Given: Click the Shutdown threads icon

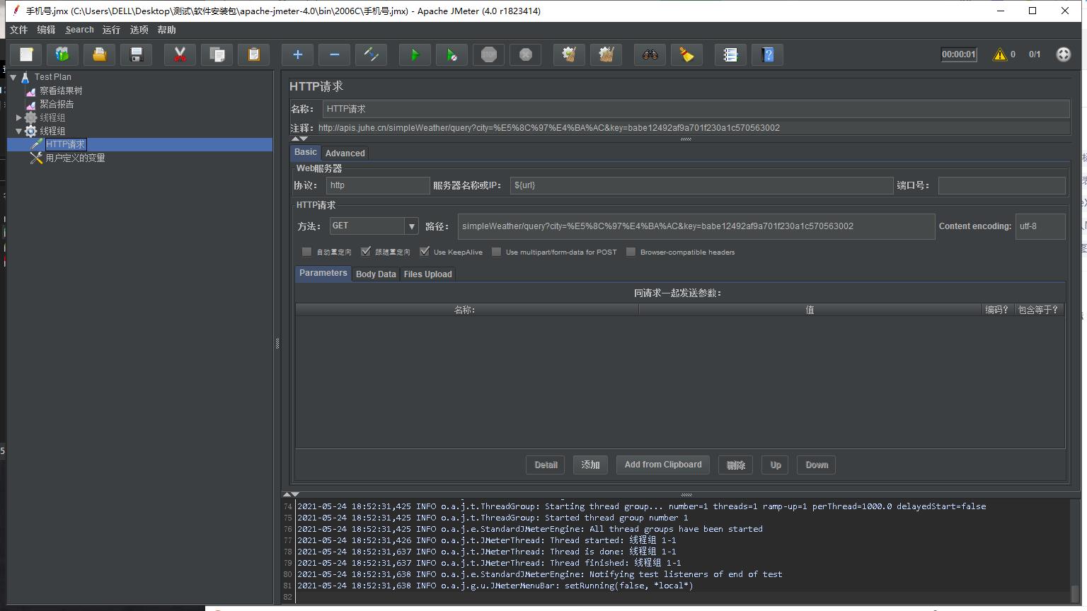Looking at the screenshot, I should tap(525, 54).
